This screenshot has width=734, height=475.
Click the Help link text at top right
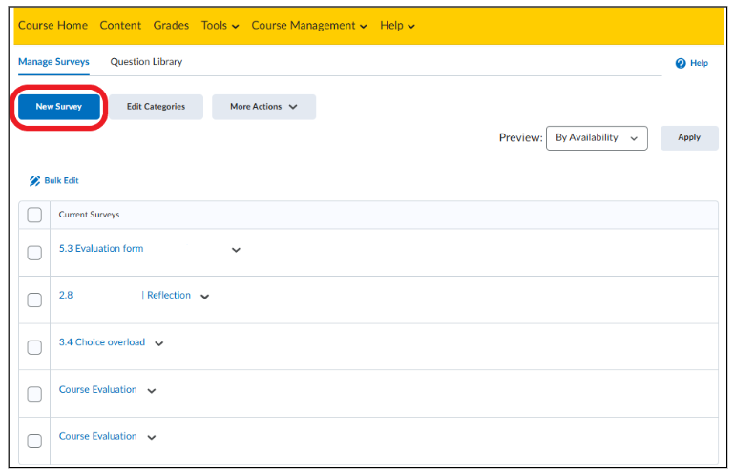click(699, 63)
